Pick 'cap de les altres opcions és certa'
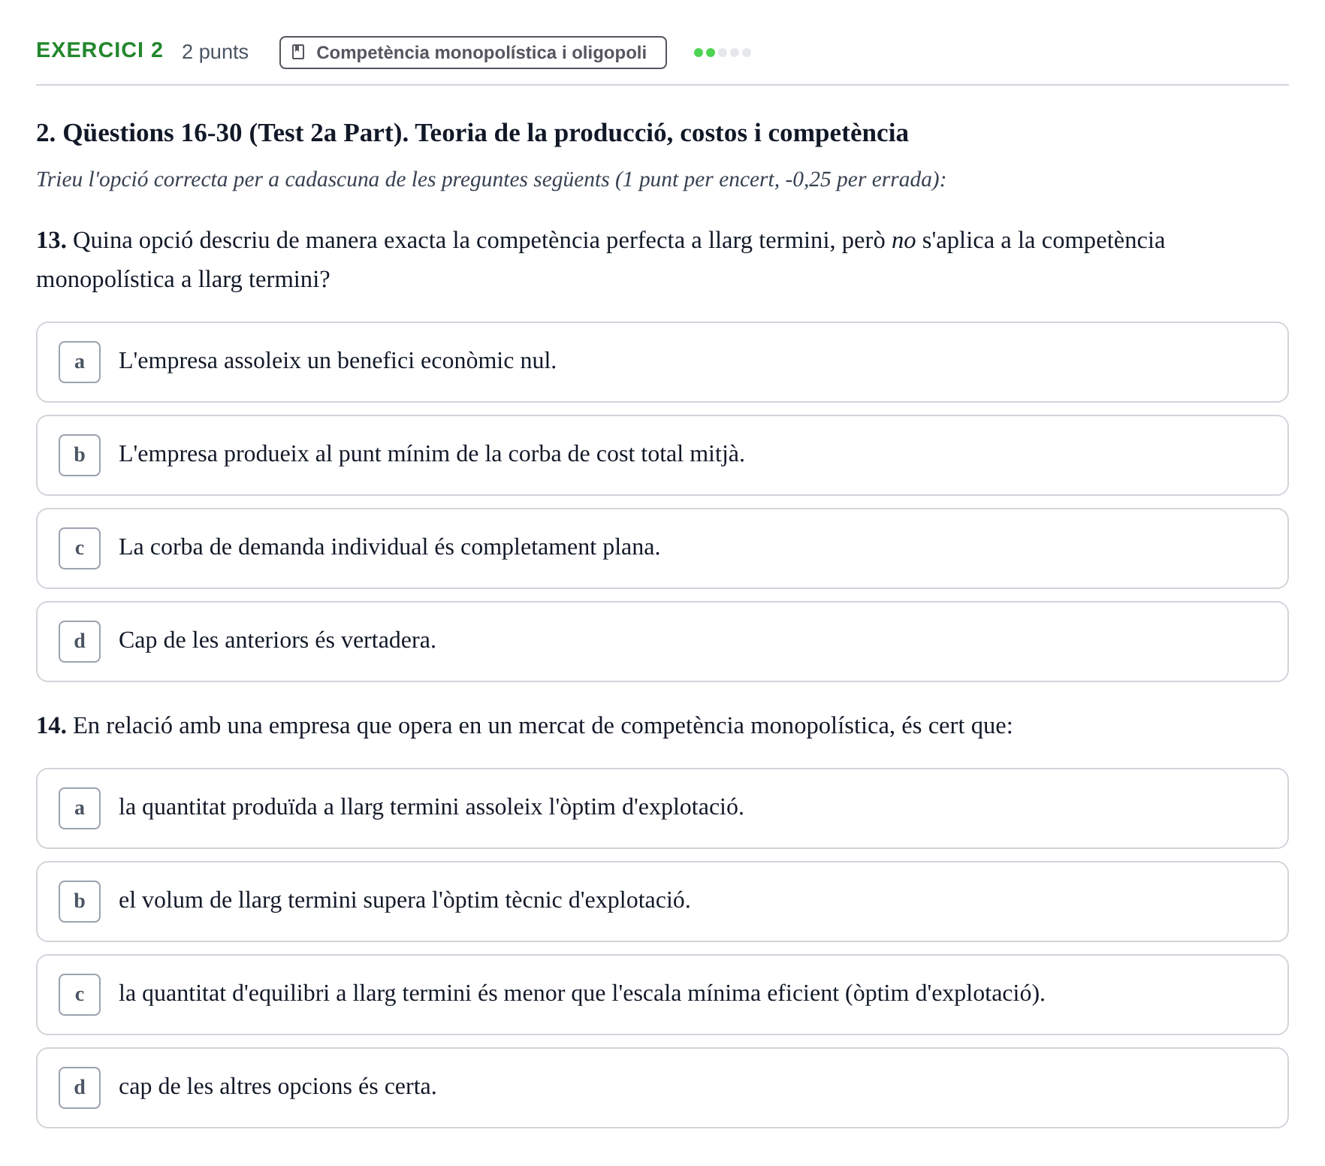 coord(662,1088)
